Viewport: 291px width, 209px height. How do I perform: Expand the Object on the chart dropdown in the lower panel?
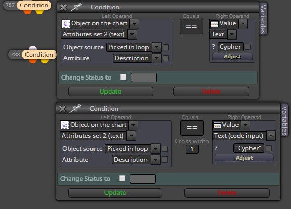(x=133, y=125)
